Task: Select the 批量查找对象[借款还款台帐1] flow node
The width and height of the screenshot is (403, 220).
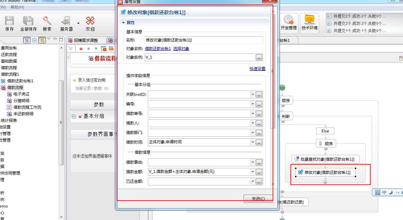Action: [325, 159]
